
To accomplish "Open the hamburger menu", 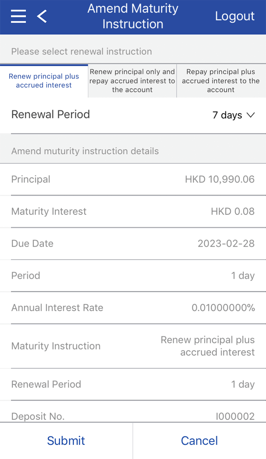I will point(18,16).
